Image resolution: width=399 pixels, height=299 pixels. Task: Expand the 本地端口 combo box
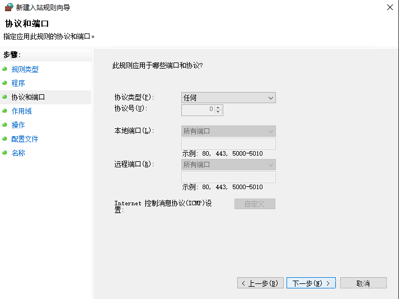coord(228,131)
